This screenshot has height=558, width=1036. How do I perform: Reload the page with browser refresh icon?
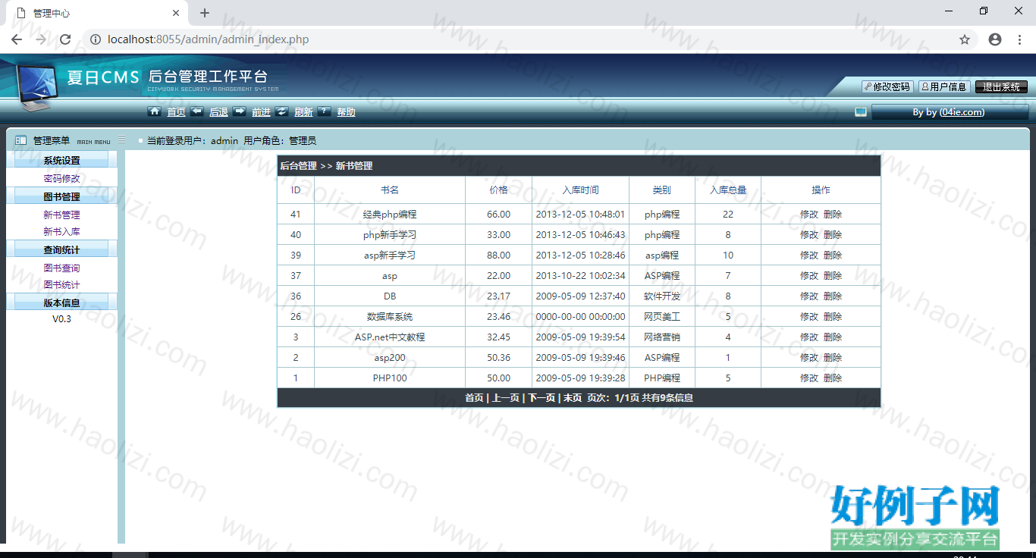pyautogui.click(x=65, y=39)
